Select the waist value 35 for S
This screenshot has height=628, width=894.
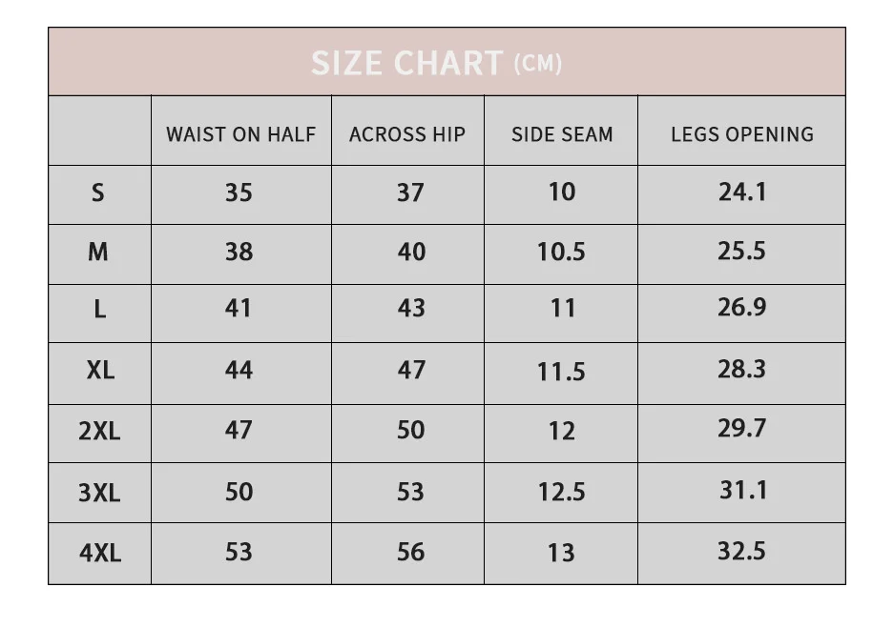click(x=239, y=193)
